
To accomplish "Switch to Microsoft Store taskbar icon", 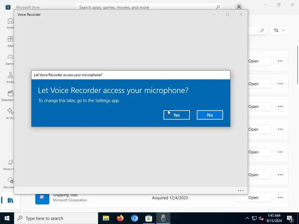I will [x=149, y=218].
